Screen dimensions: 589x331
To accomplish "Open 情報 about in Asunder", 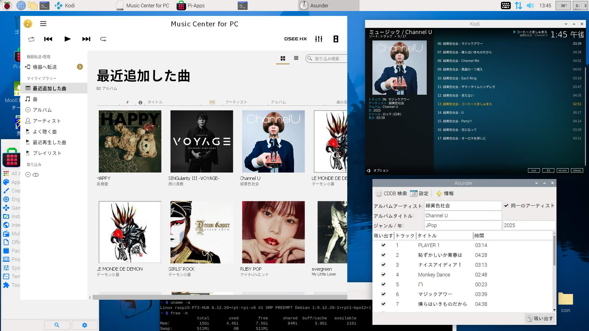I will pyautogui.click(x=445, y=193).
